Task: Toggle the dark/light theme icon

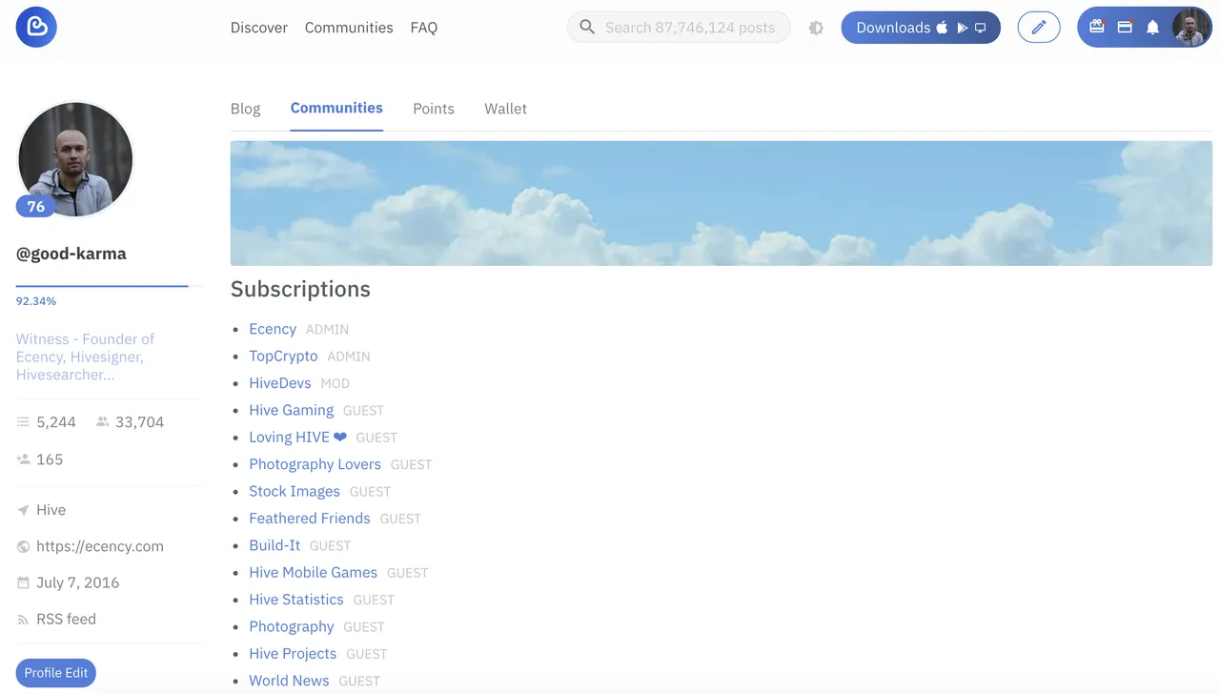Action: [816, 28]
